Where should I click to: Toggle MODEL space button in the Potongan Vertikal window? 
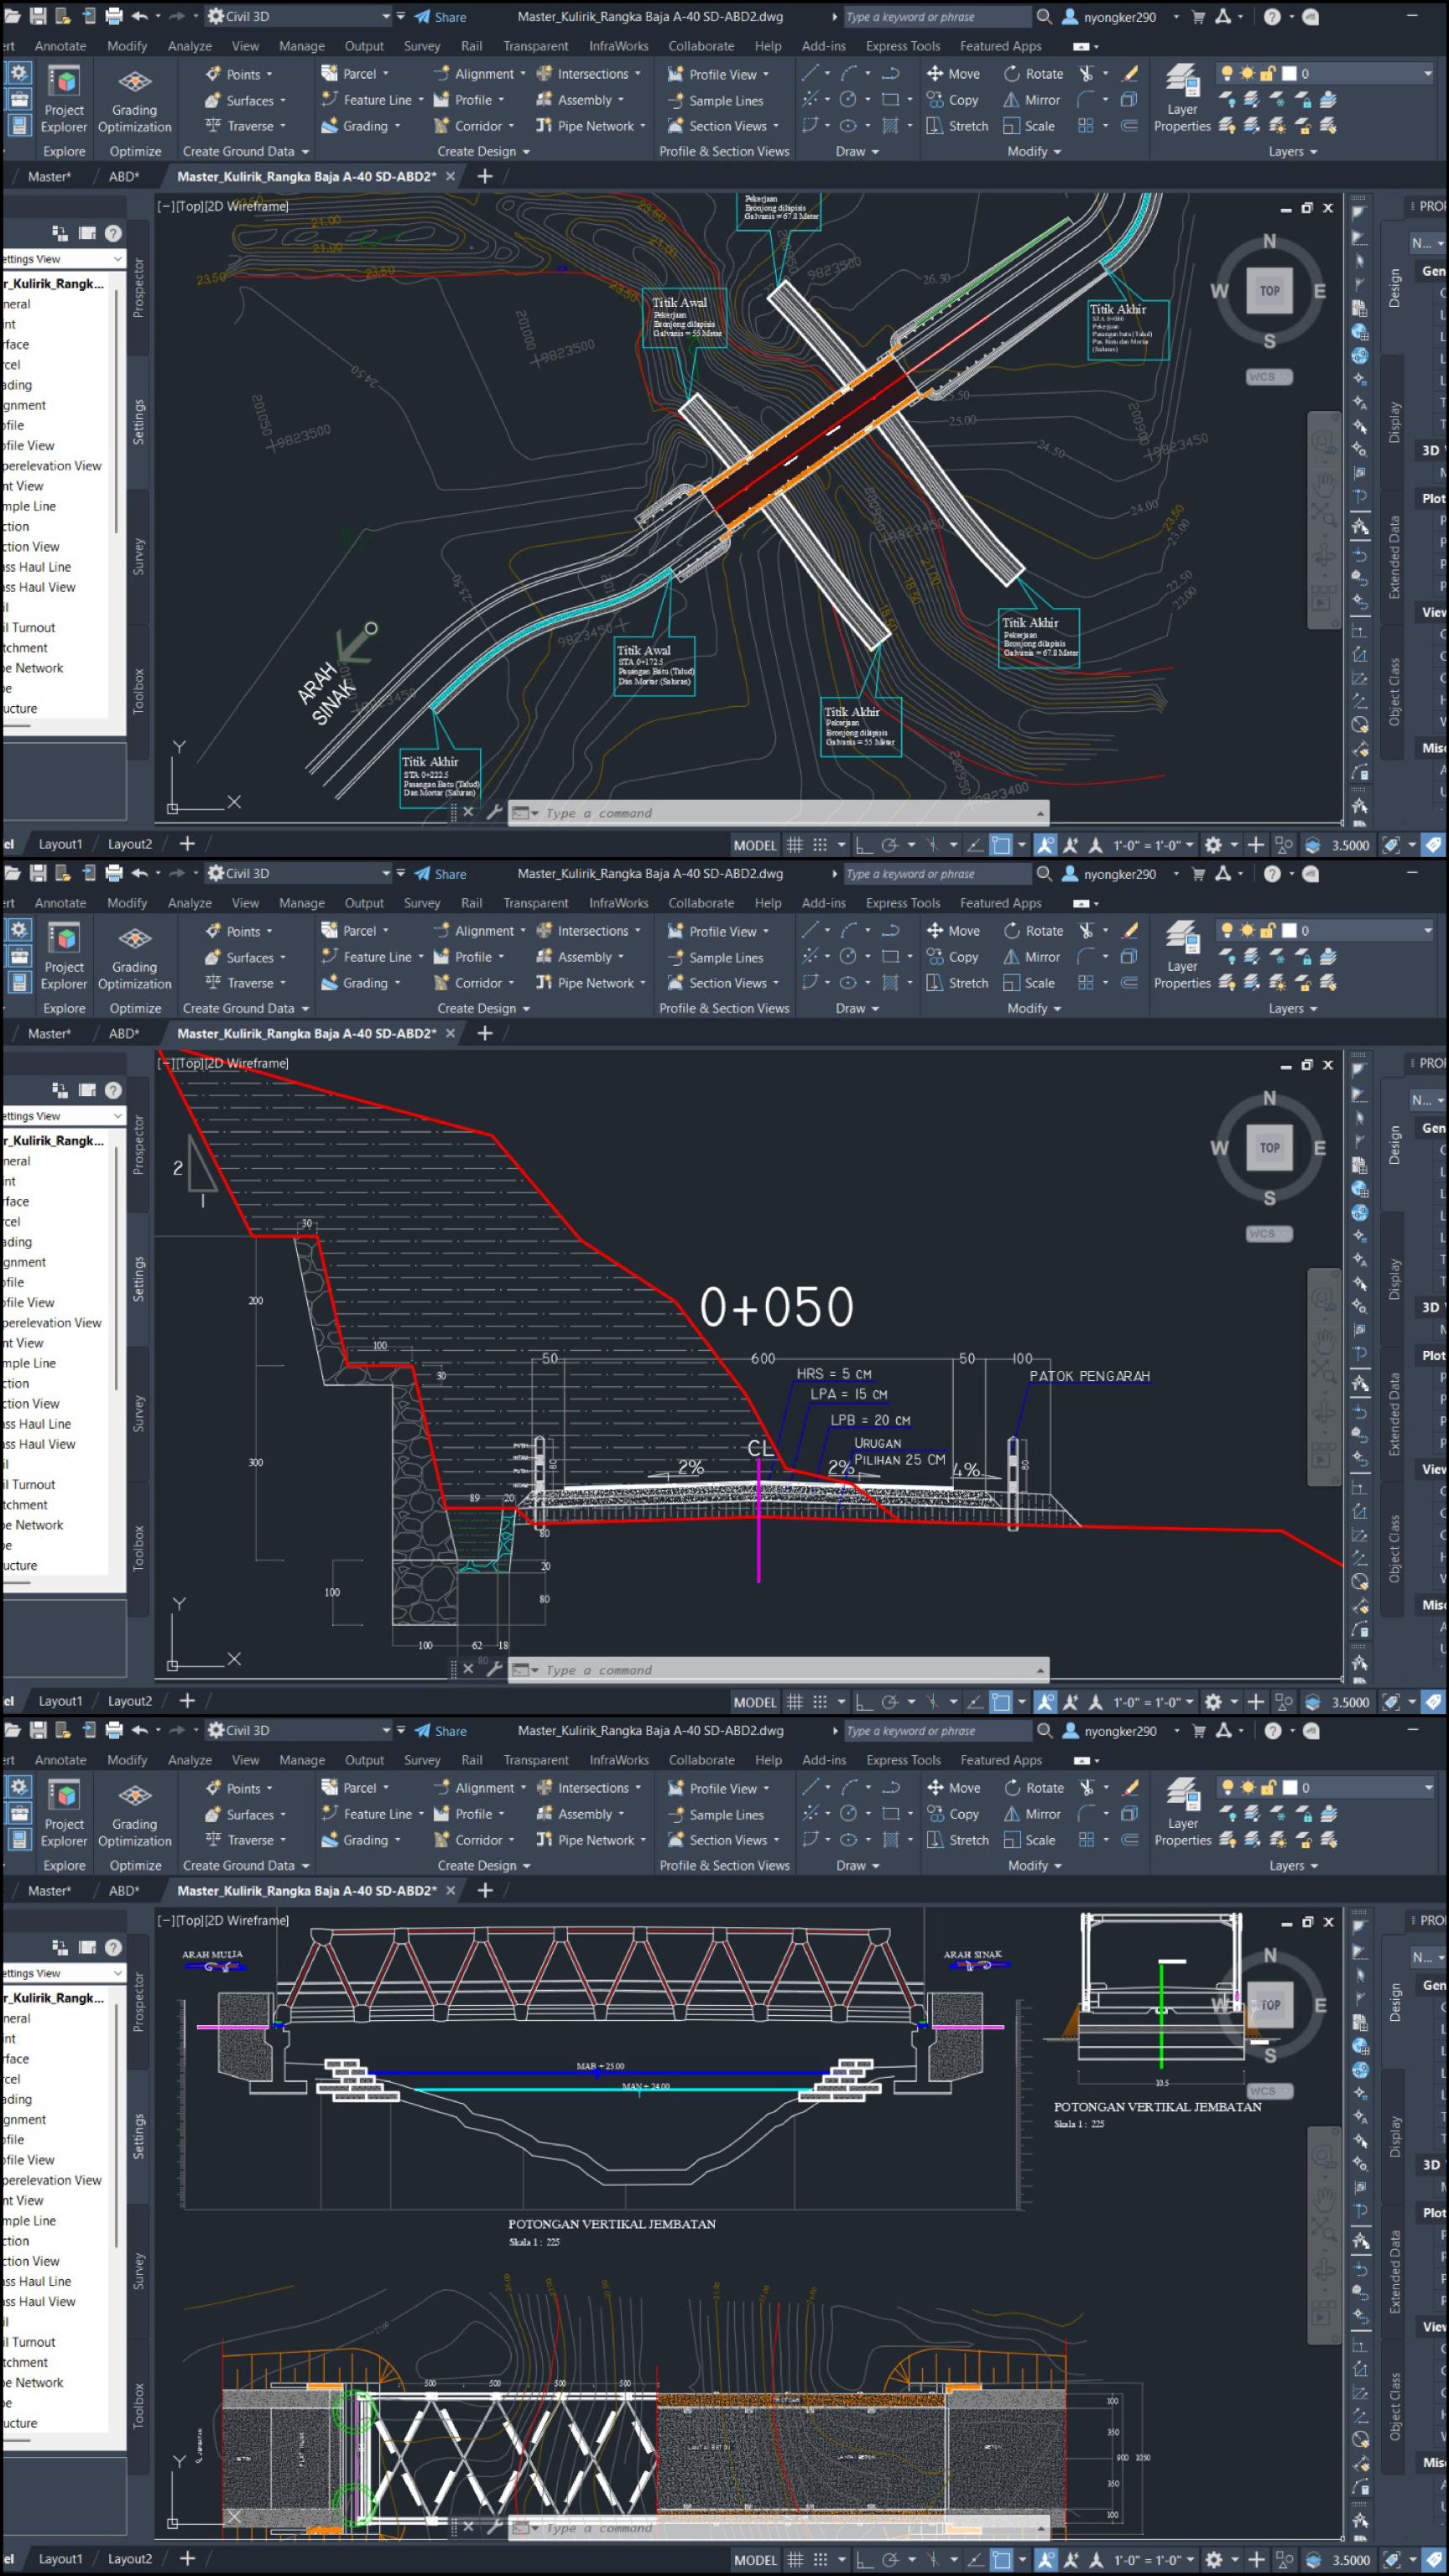click(754, 2559)
